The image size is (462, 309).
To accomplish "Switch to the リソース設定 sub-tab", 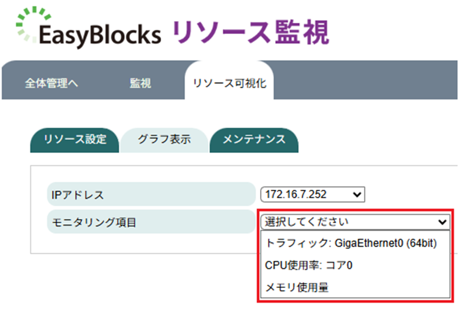I will pyautogui.click(x=75, y=139).
